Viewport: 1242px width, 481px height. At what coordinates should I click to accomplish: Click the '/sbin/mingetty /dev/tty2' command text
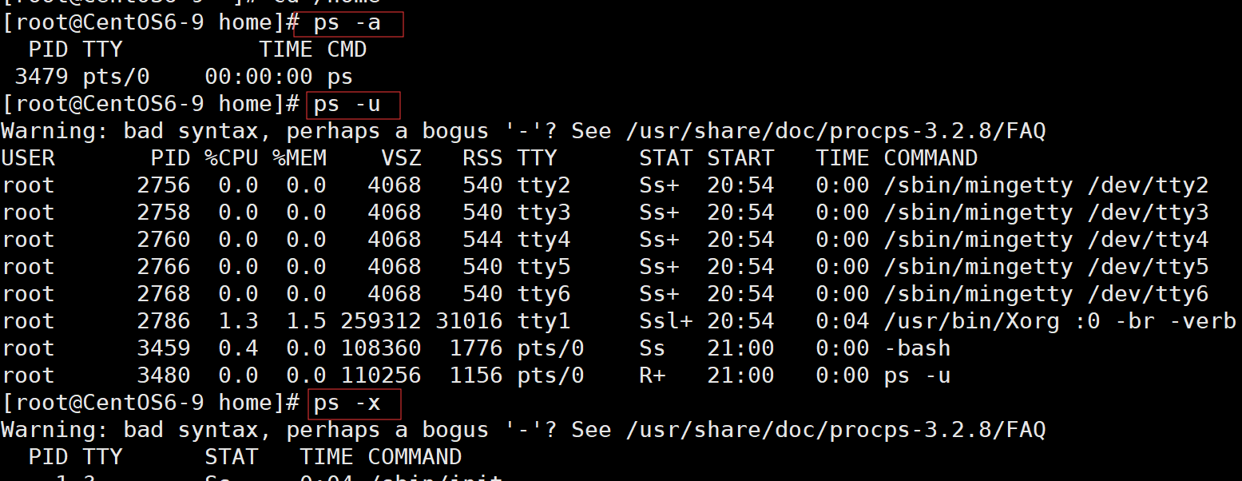[1046, 186]
